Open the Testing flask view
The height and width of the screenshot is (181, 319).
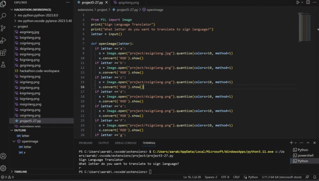click(x=3, y=65)
